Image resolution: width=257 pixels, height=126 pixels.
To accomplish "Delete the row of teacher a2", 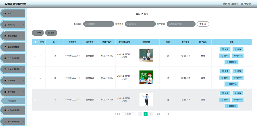I will click(x=225, y=78).
